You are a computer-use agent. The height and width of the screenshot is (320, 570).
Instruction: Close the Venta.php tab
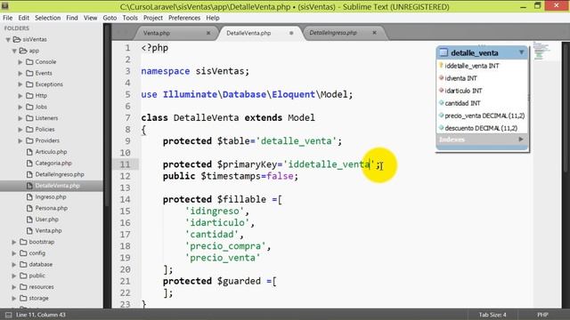point(208,33)
